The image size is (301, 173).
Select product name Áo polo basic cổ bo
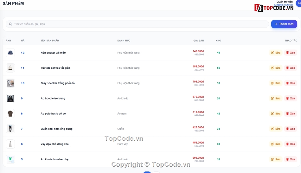(x=53, y=113)
